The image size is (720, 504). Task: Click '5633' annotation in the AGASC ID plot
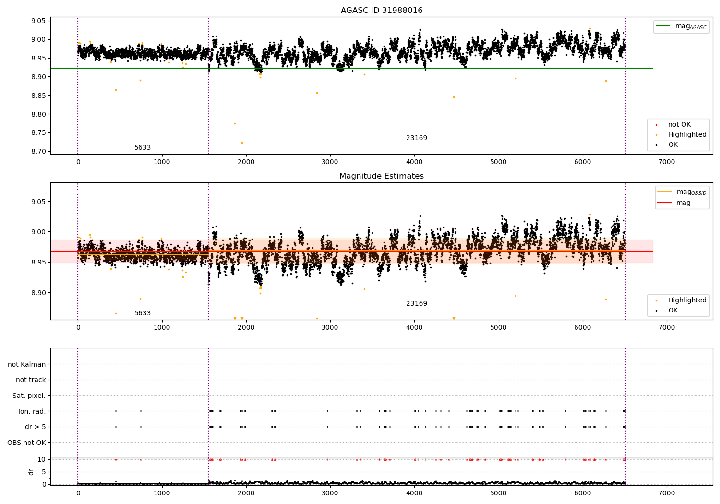tap(143, 148)
